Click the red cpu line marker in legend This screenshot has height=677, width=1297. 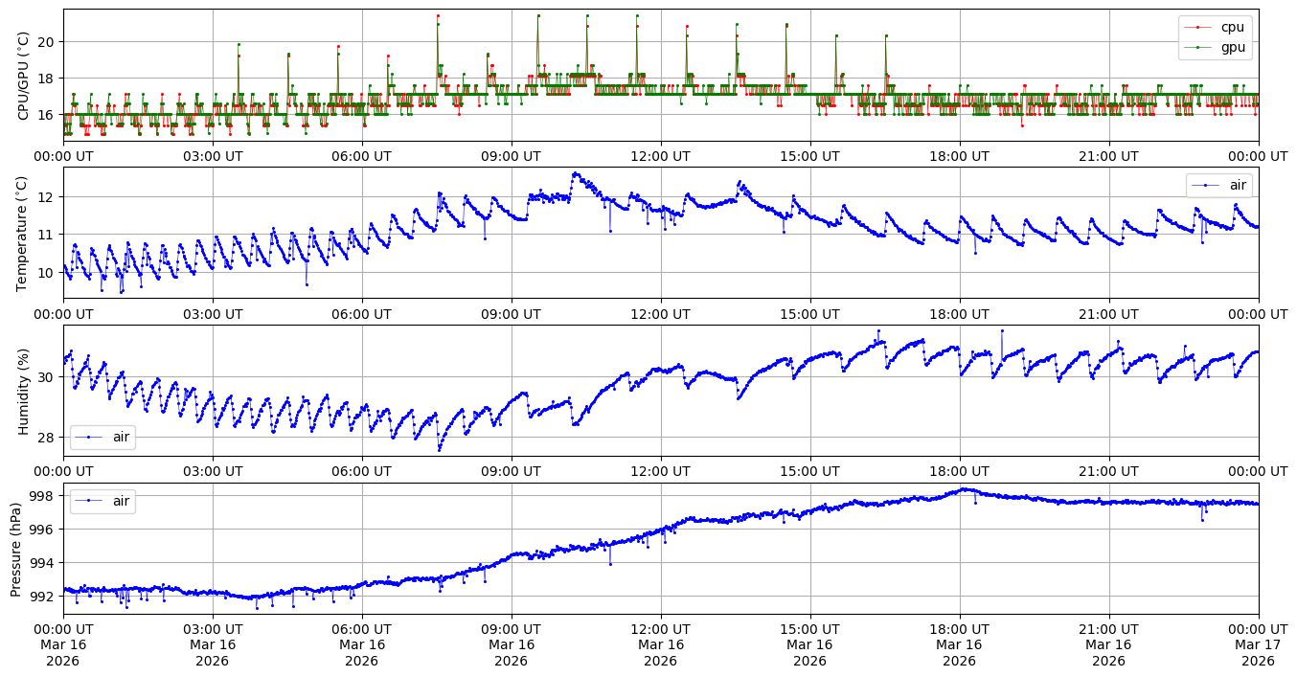[x=1197, y=27]
